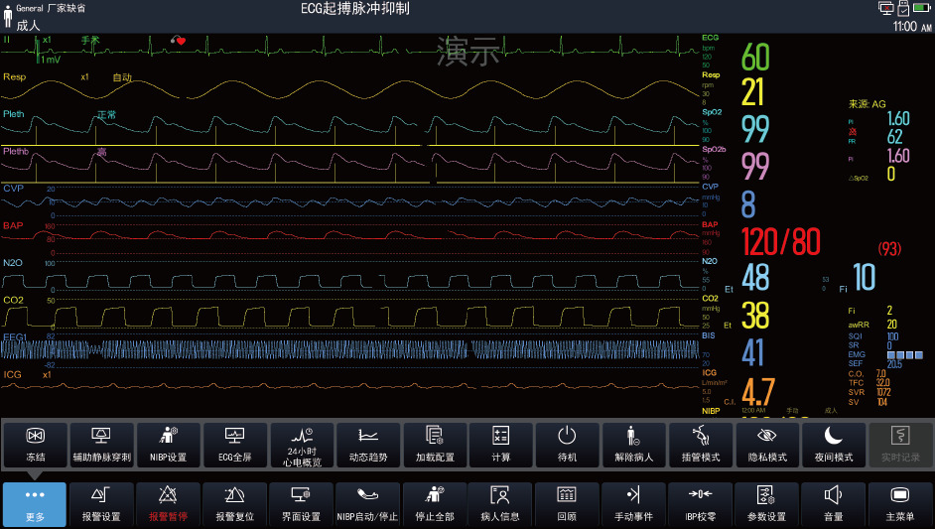Open the ECG heart rate value 60
935x529 pixels.
click(x=755, y=58)
